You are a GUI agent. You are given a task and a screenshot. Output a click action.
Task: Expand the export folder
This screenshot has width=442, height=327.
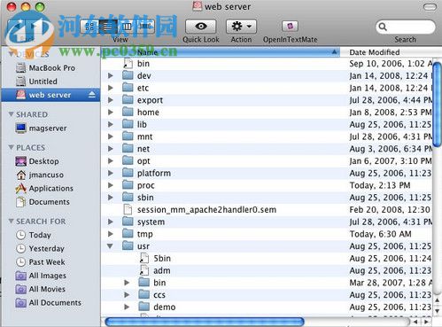pyautogui.click(x=111, y=100)
